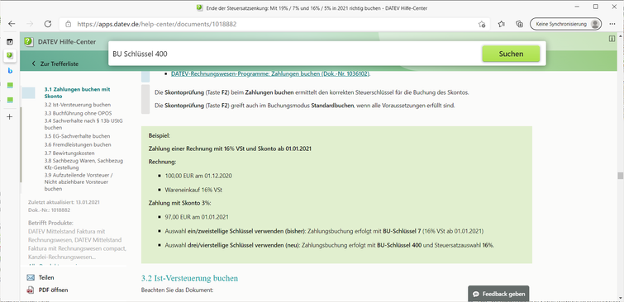Click the Beispiel: label in the green box
Image resolution: width=624 pixels, height=302 pixels.
point(160,135)
